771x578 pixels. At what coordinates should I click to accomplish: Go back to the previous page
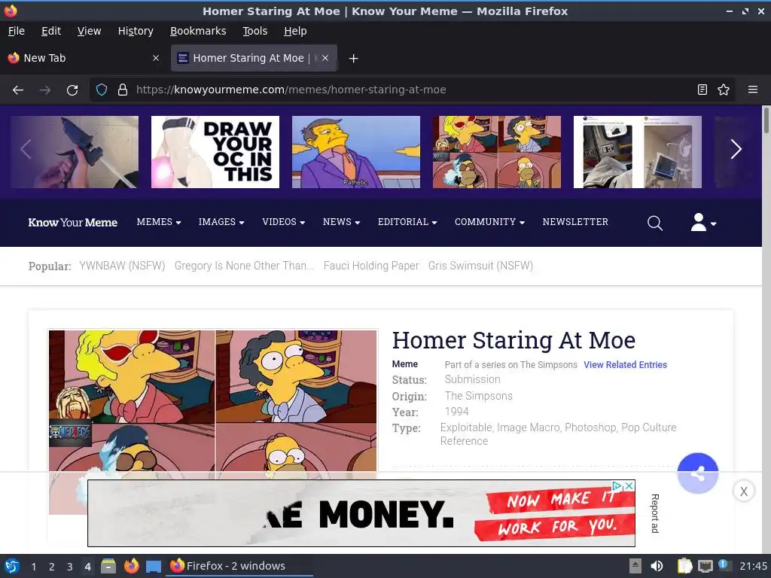(18, 90)
